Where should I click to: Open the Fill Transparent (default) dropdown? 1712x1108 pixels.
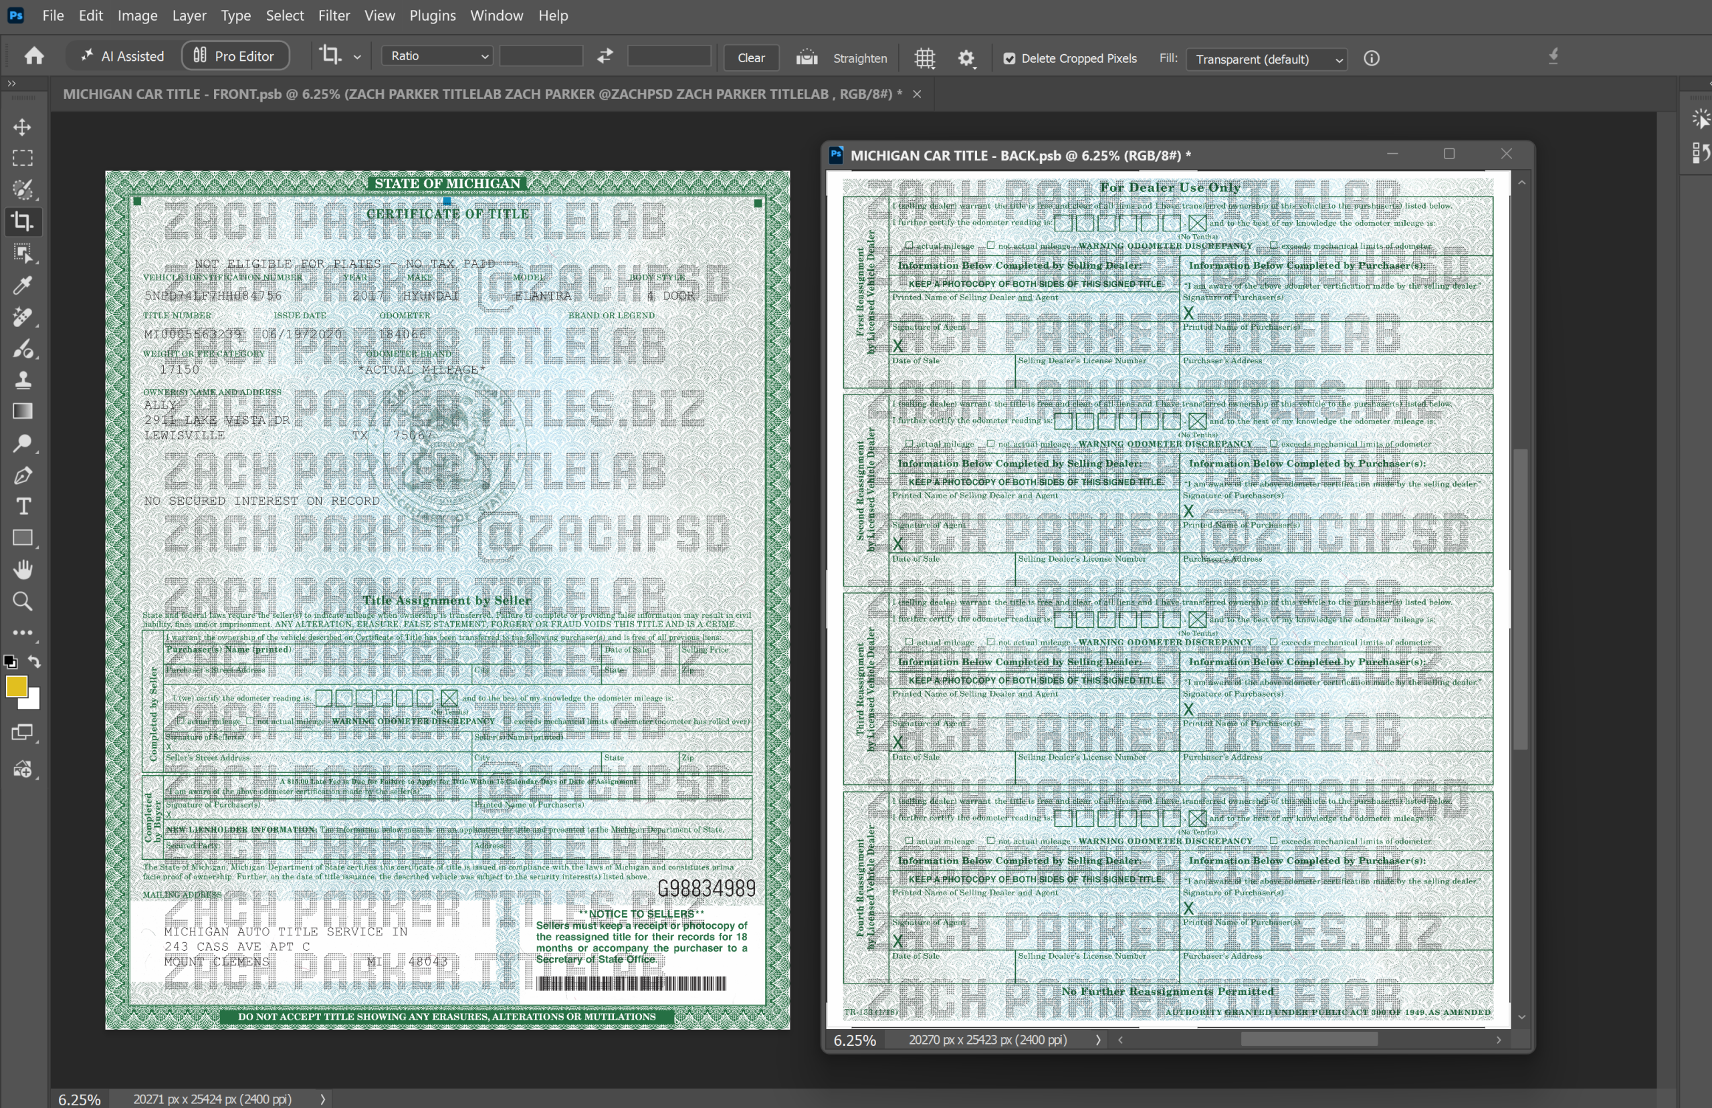(x=1267, y=59)
